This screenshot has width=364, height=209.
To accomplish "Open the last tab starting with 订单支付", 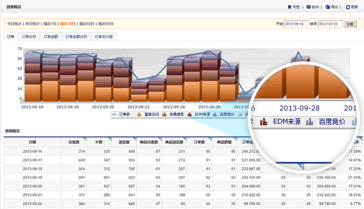I will (x=103, y=37).
